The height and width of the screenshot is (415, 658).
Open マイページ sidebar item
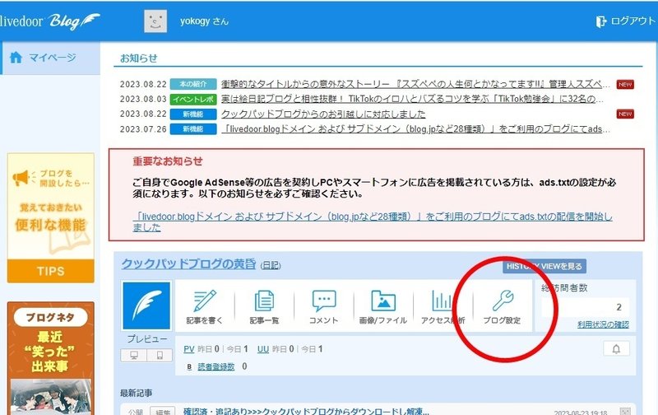tap(50, 58)
